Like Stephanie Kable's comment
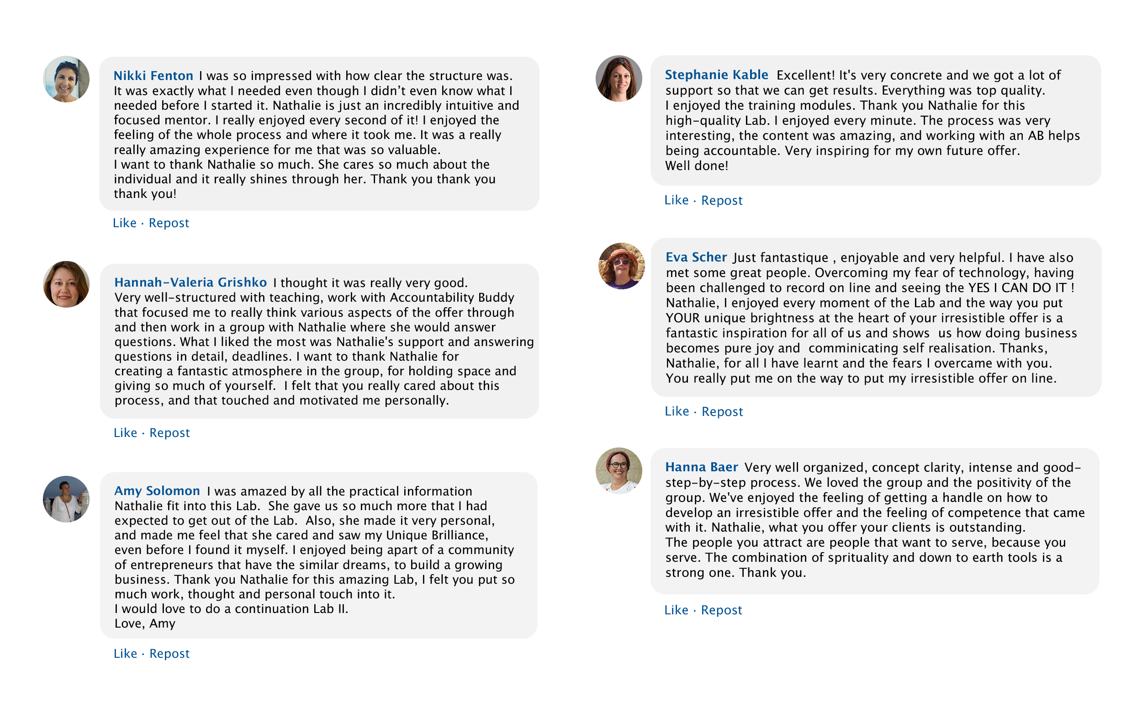Viewport: 1142px width, 714px height. tap(676, 200)
